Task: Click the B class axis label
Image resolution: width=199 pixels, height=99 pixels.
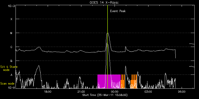Action: 11,61
